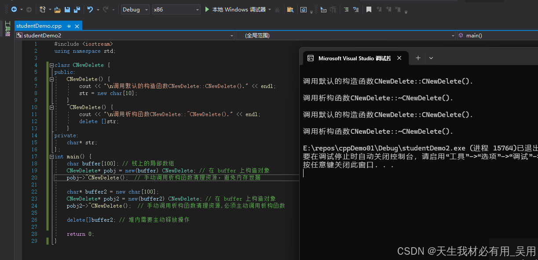538x260 pixels.
Task: Click the studentDemo2.exe exit message in console
Action: pyautogui.click(x=420, y=148)
